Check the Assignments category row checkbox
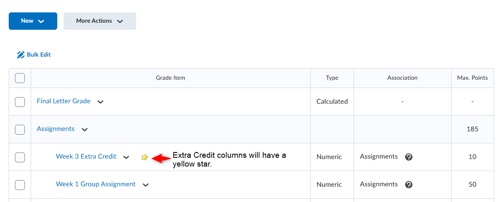The height and width of the screenshot is (202, 498). pyautogui.click(x=20, y=129)
